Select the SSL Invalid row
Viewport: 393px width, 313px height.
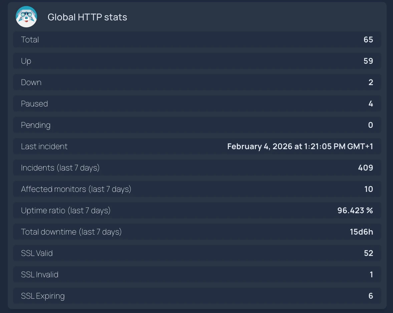pos(197,275)
